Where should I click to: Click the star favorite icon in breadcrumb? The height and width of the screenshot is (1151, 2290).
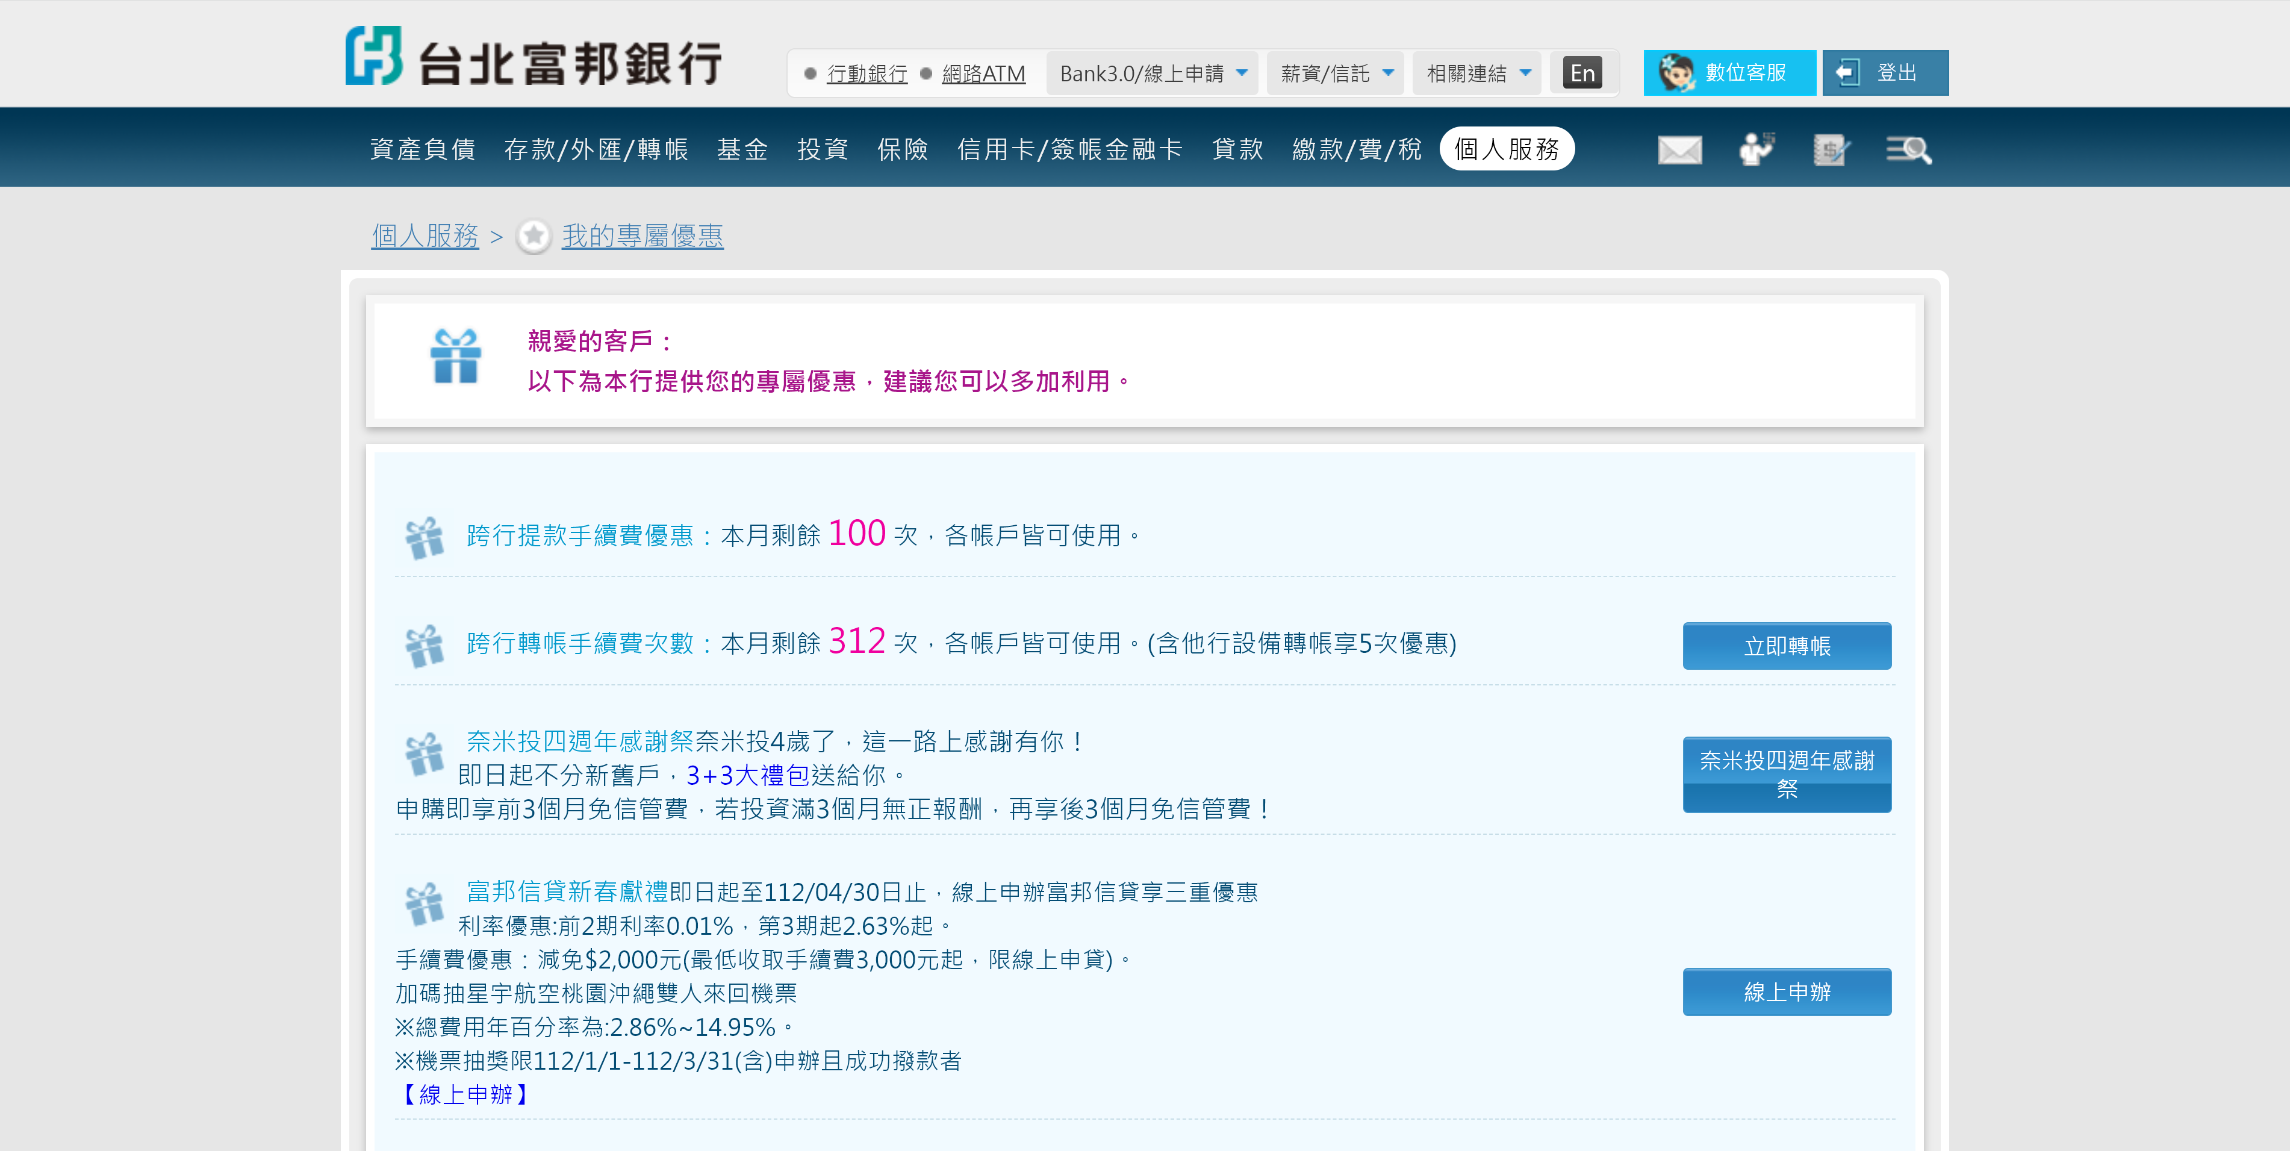click(534, 236)
